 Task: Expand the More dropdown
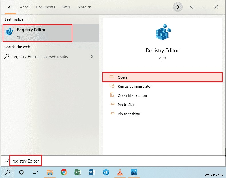pyautogui.click(x=84, y=7)
